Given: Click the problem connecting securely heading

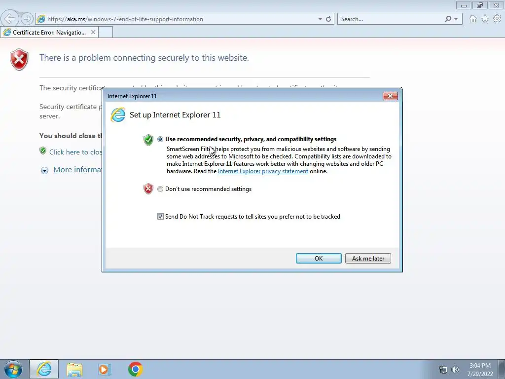Looking at the screenshot, I should point(144,58).
